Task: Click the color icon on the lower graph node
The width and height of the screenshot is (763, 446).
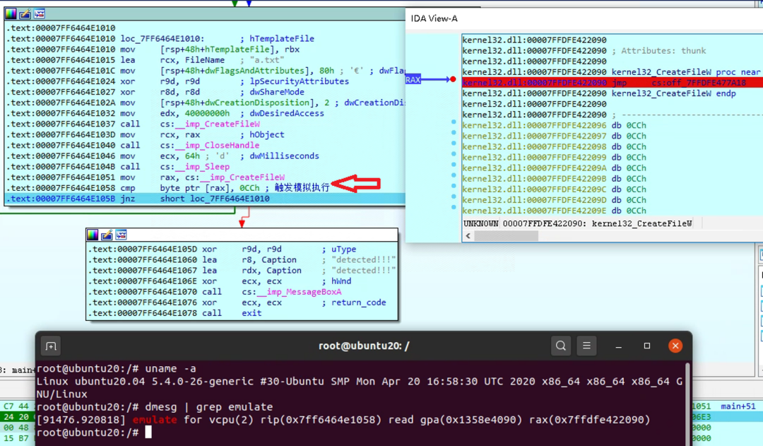Action: click(93, 235)
